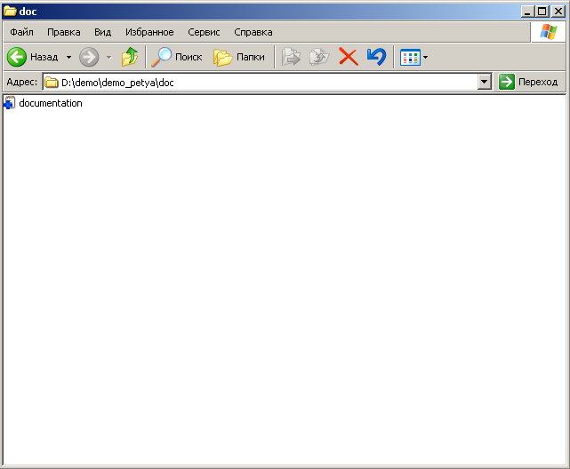This screenshot has height=469, width=570.
Task: Click the Windows flag logo
Action: click(548, 32)
